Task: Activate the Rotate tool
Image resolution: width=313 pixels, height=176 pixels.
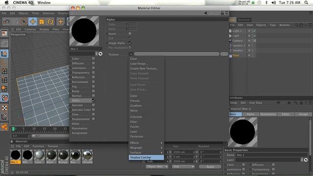Action: click(x=50, y=22)
